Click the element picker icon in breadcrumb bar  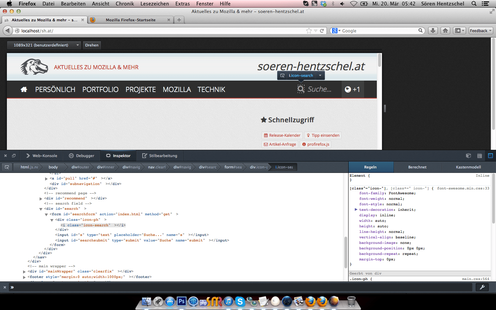[x=7, y=167]
